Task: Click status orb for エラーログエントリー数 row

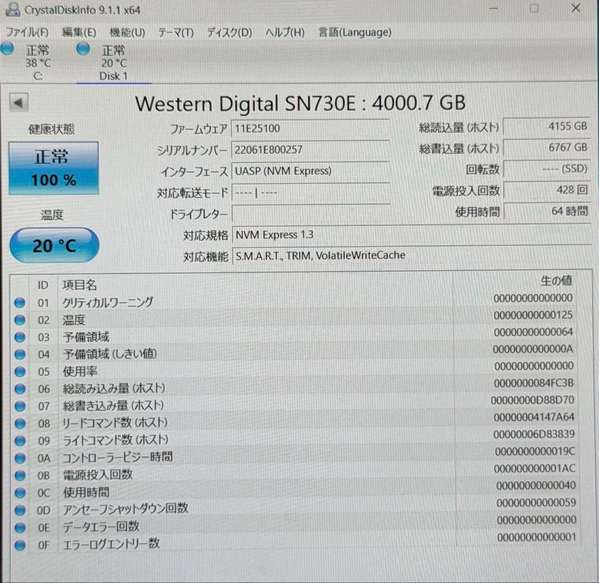Action: click(20, 545)
